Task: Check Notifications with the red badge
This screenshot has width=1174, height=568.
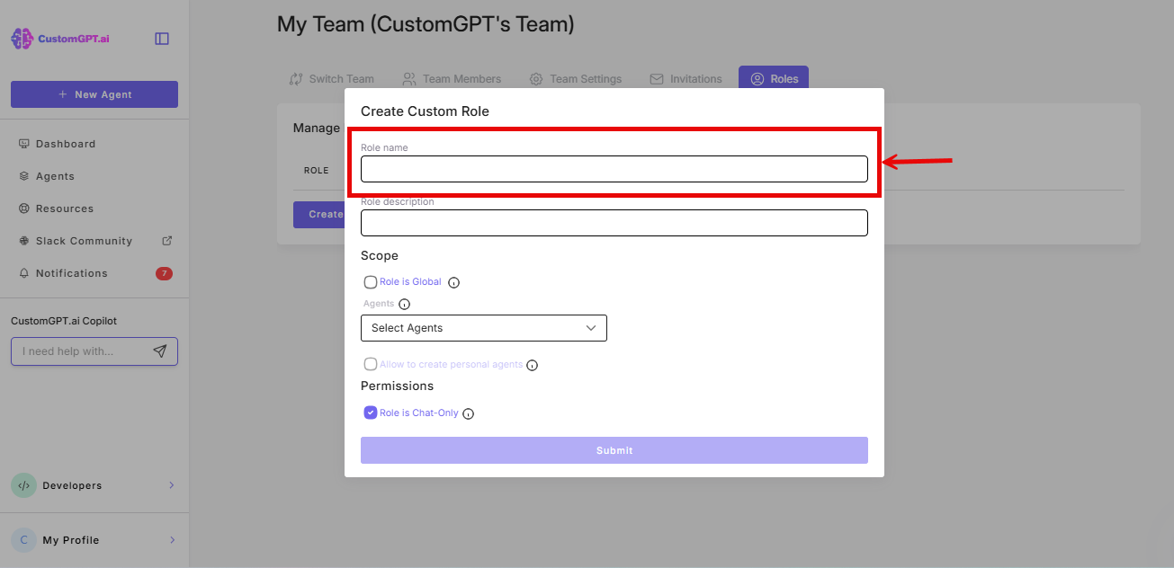Action: coord(70,272)
